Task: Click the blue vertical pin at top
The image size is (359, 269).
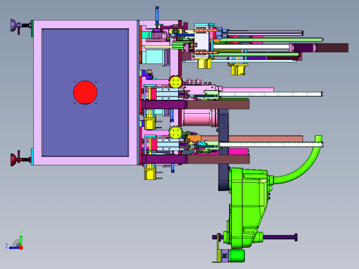Action: tap(157, 15)
